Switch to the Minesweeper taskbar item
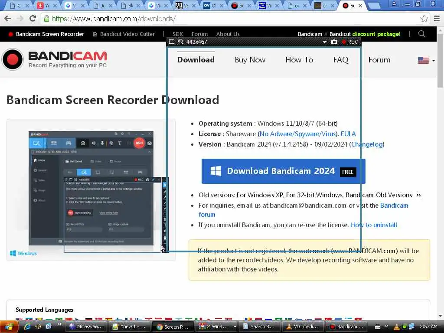Screen dimensions: 444x333 tap(86, 326)
